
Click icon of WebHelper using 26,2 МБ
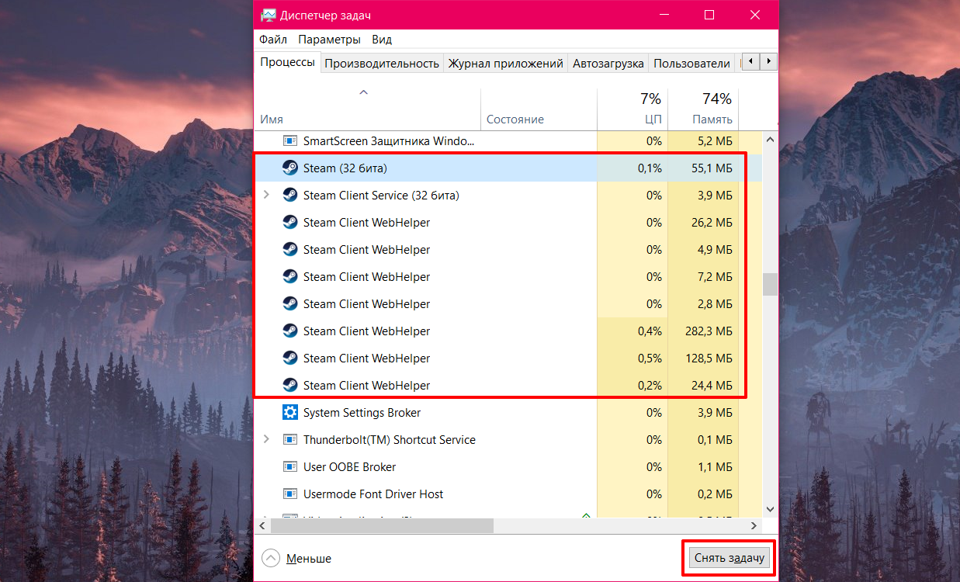pyautogui.click(x=290, y=223)
